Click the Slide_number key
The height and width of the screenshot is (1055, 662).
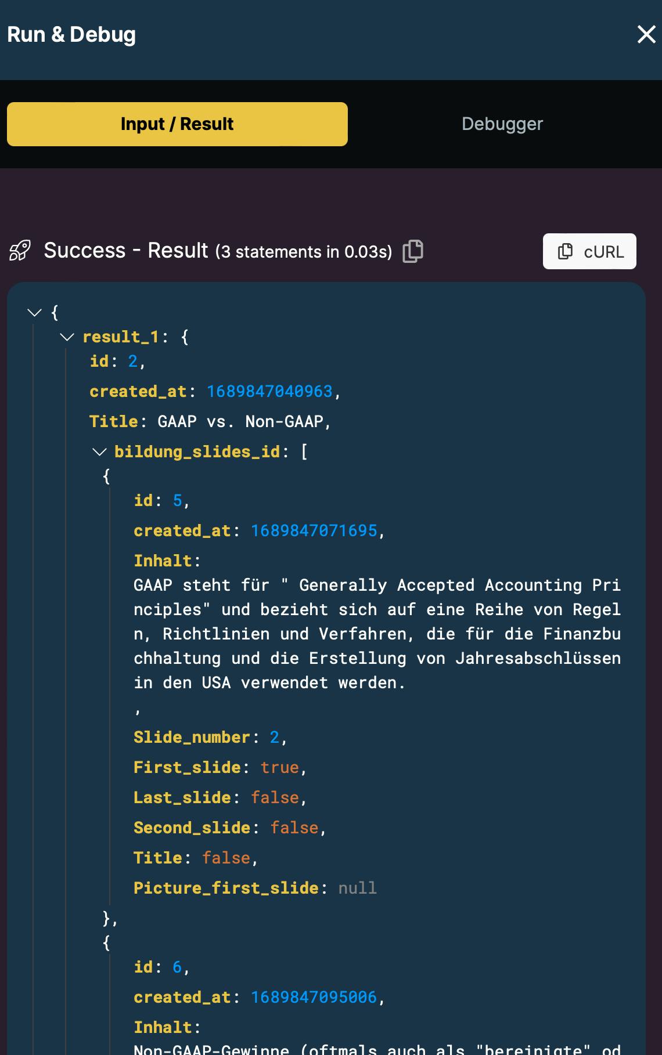coord(192,738)
